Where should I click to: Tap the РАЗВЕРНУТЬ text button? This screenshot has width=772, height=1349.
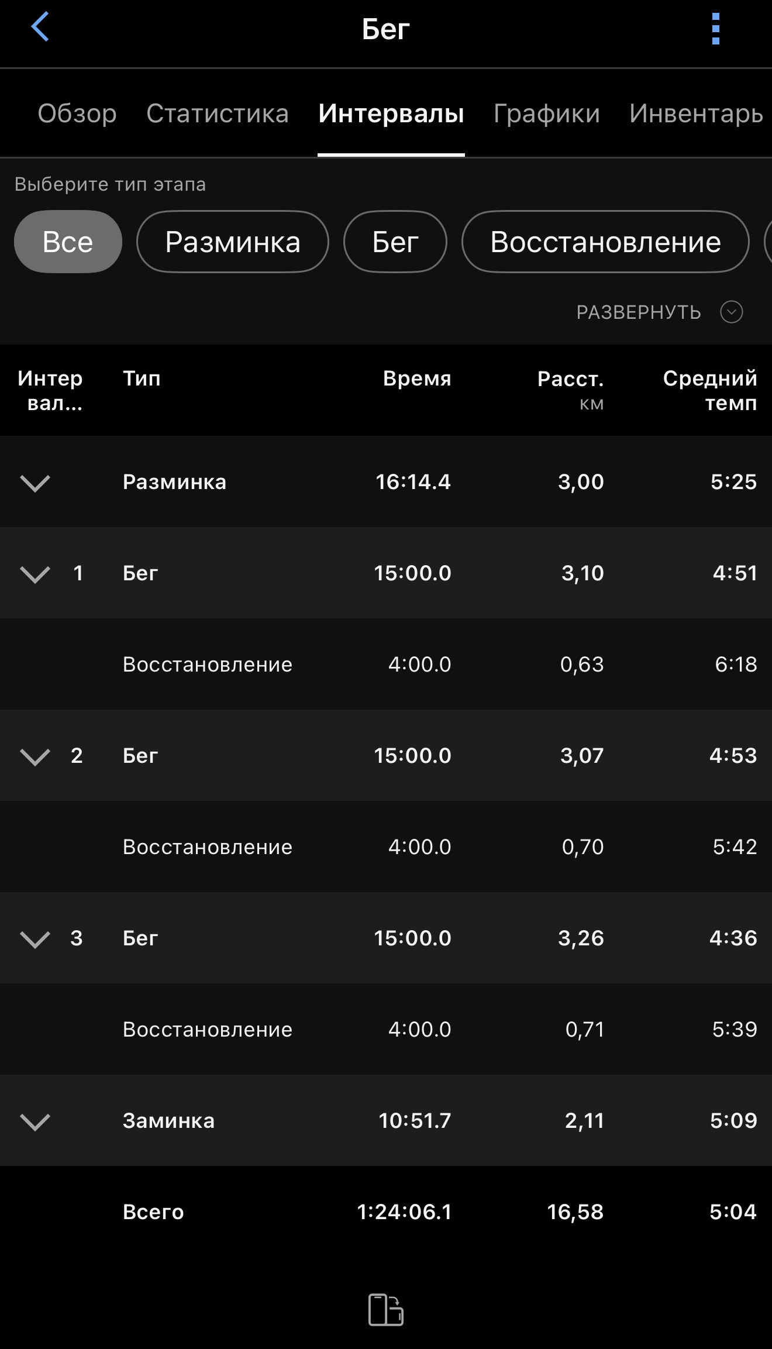click(639, 312)
